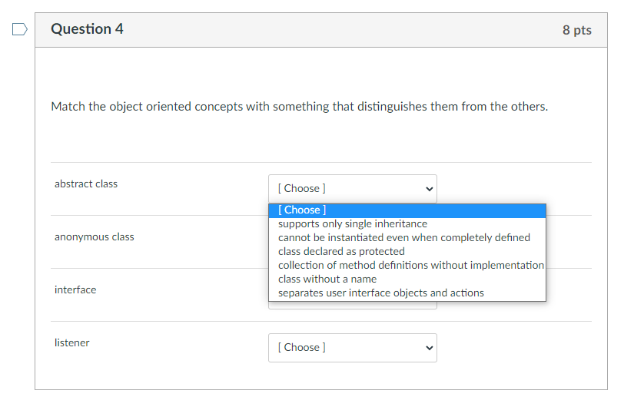Select "class declared as protected" option
The height and width of the screenshot is (397, 644).
click(341, 251)
